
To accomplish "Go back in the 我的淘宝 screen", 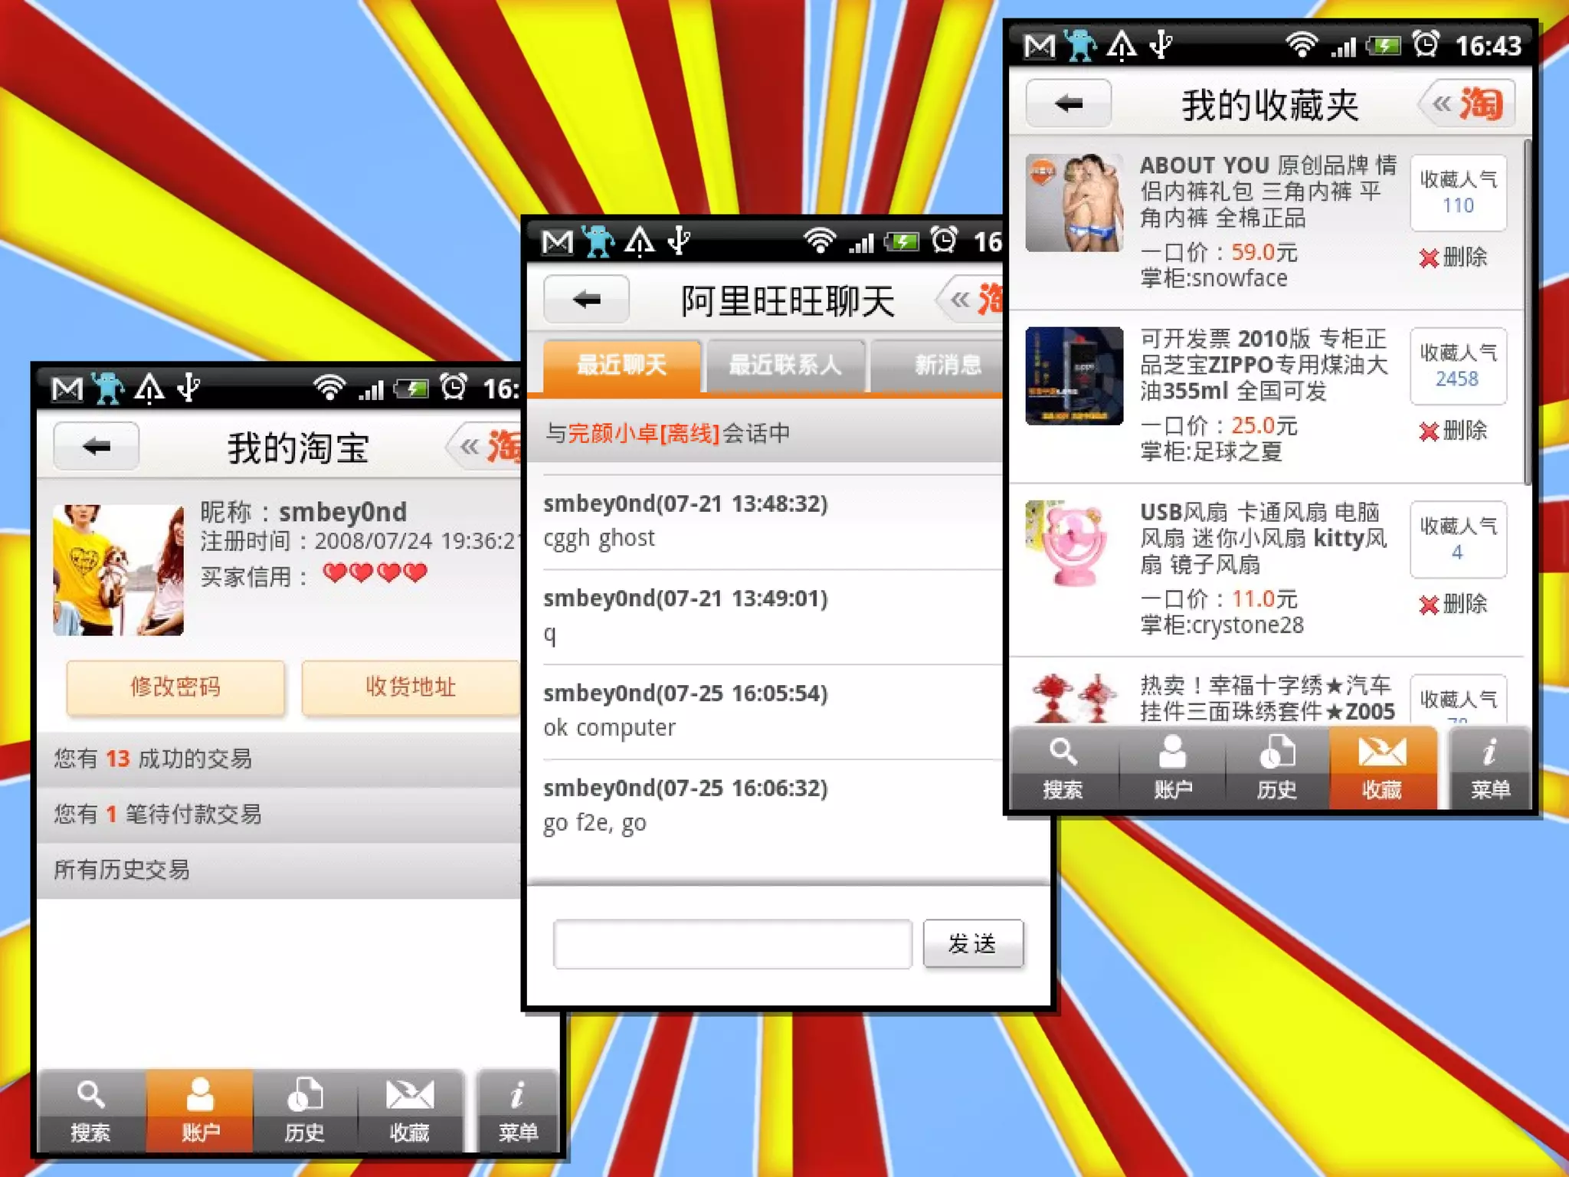I will 97,446.
